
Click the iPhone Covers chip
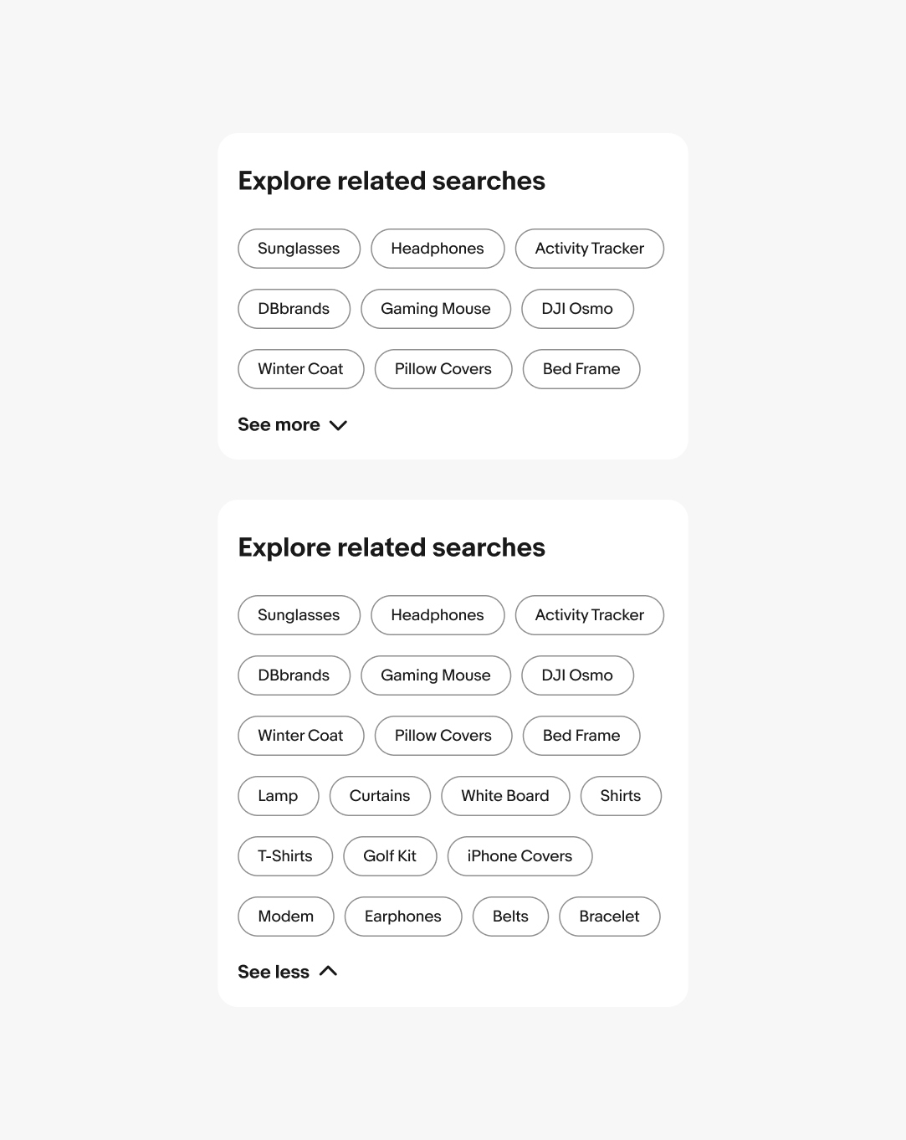520,856
